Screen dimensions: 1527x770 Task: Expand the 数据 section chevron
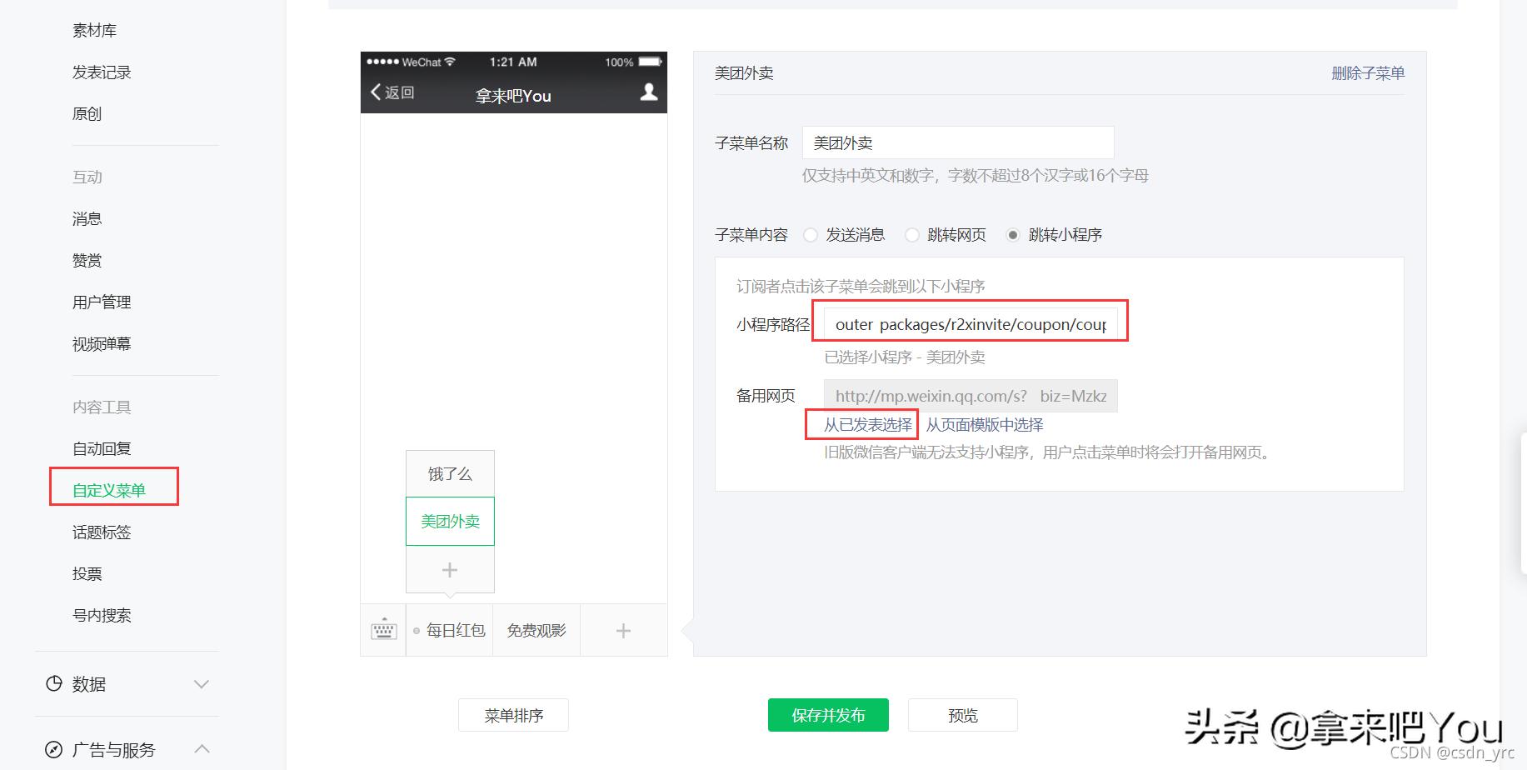[x=200, y=683]
